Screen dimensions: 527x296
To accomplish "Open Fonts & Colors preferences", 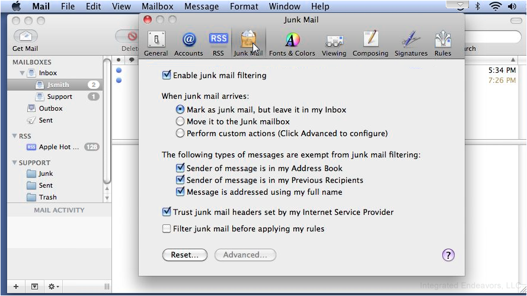I will point(292,44).
